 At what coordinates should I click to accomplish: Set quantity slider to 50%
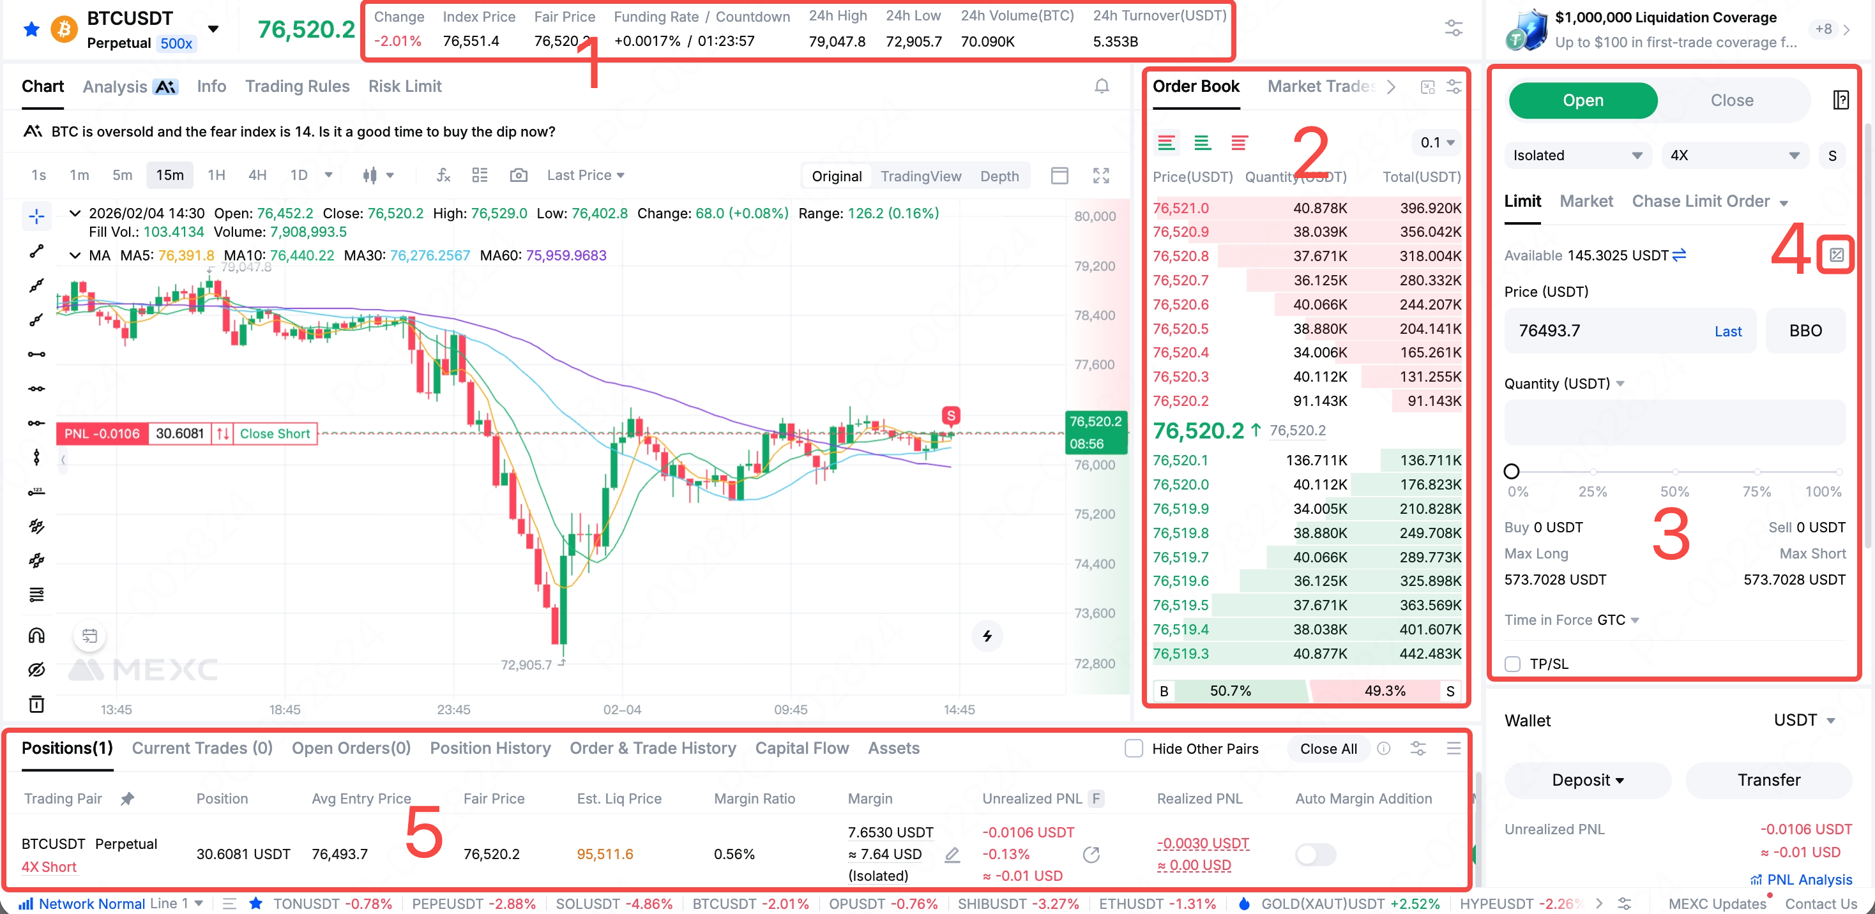[x=1675, y=472]
